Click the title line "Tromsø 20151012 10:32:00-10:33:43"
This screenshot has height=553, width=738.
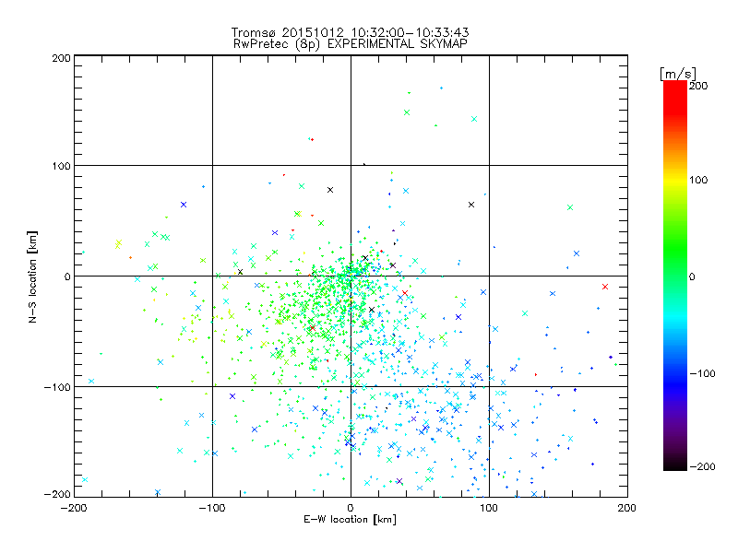coord(350,32)
